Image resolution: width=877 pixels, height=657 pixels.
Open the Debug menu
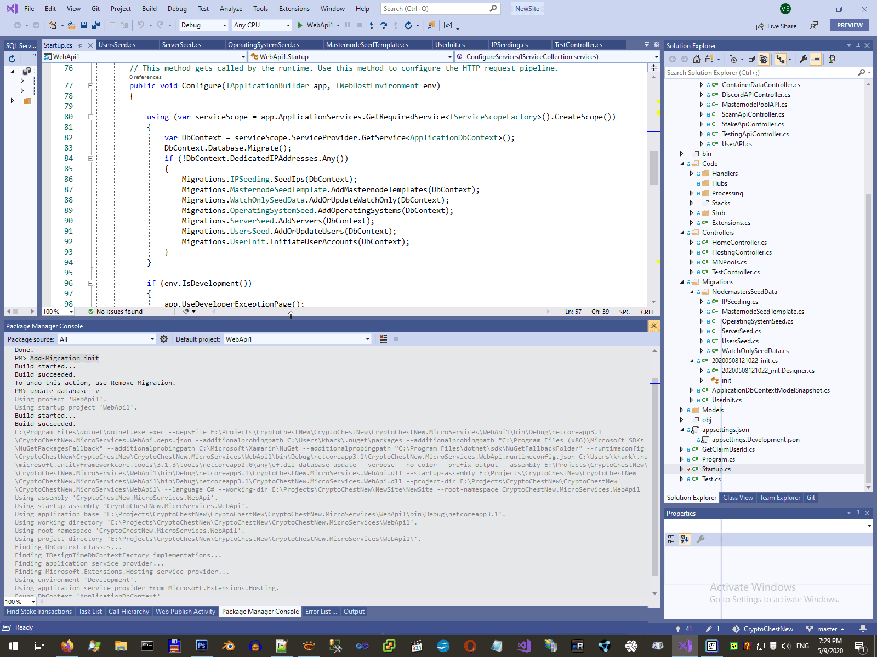tap(177, 9)
